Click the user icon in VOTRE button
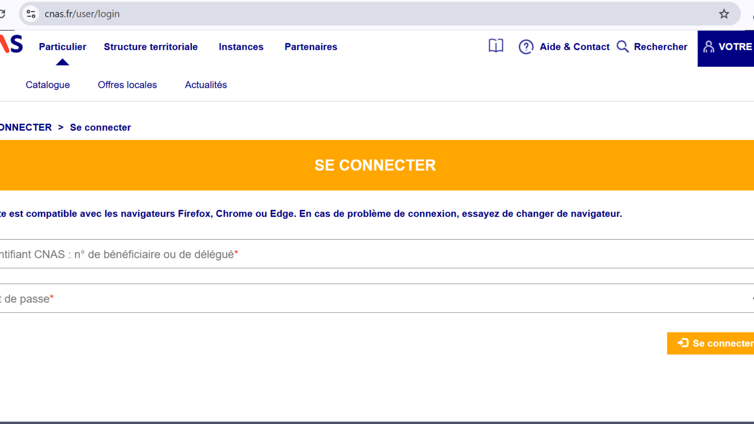The height and width of the screenshot is (424, 754). pos(708,47)
